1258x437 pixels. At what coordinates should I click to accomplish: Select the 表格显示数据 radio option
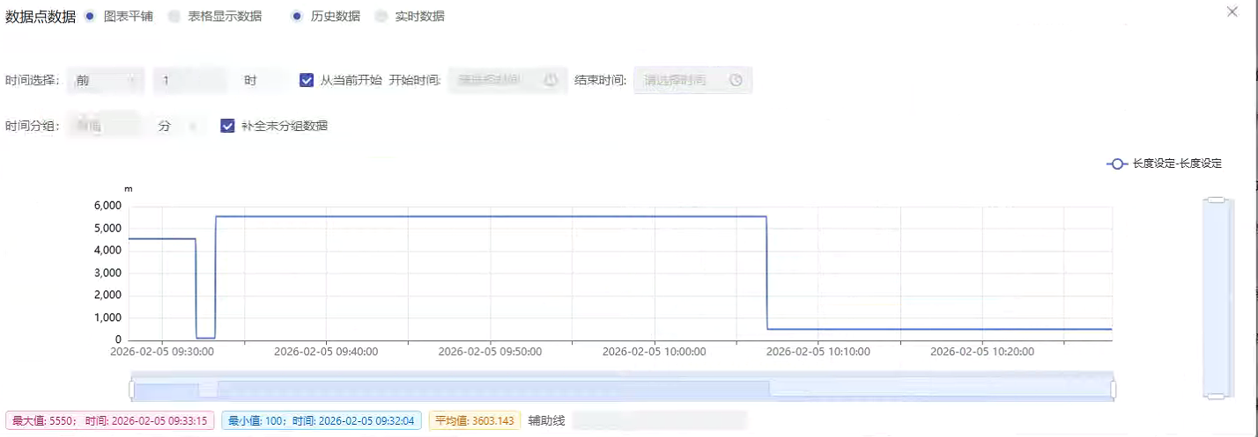[x=174, y=16]
